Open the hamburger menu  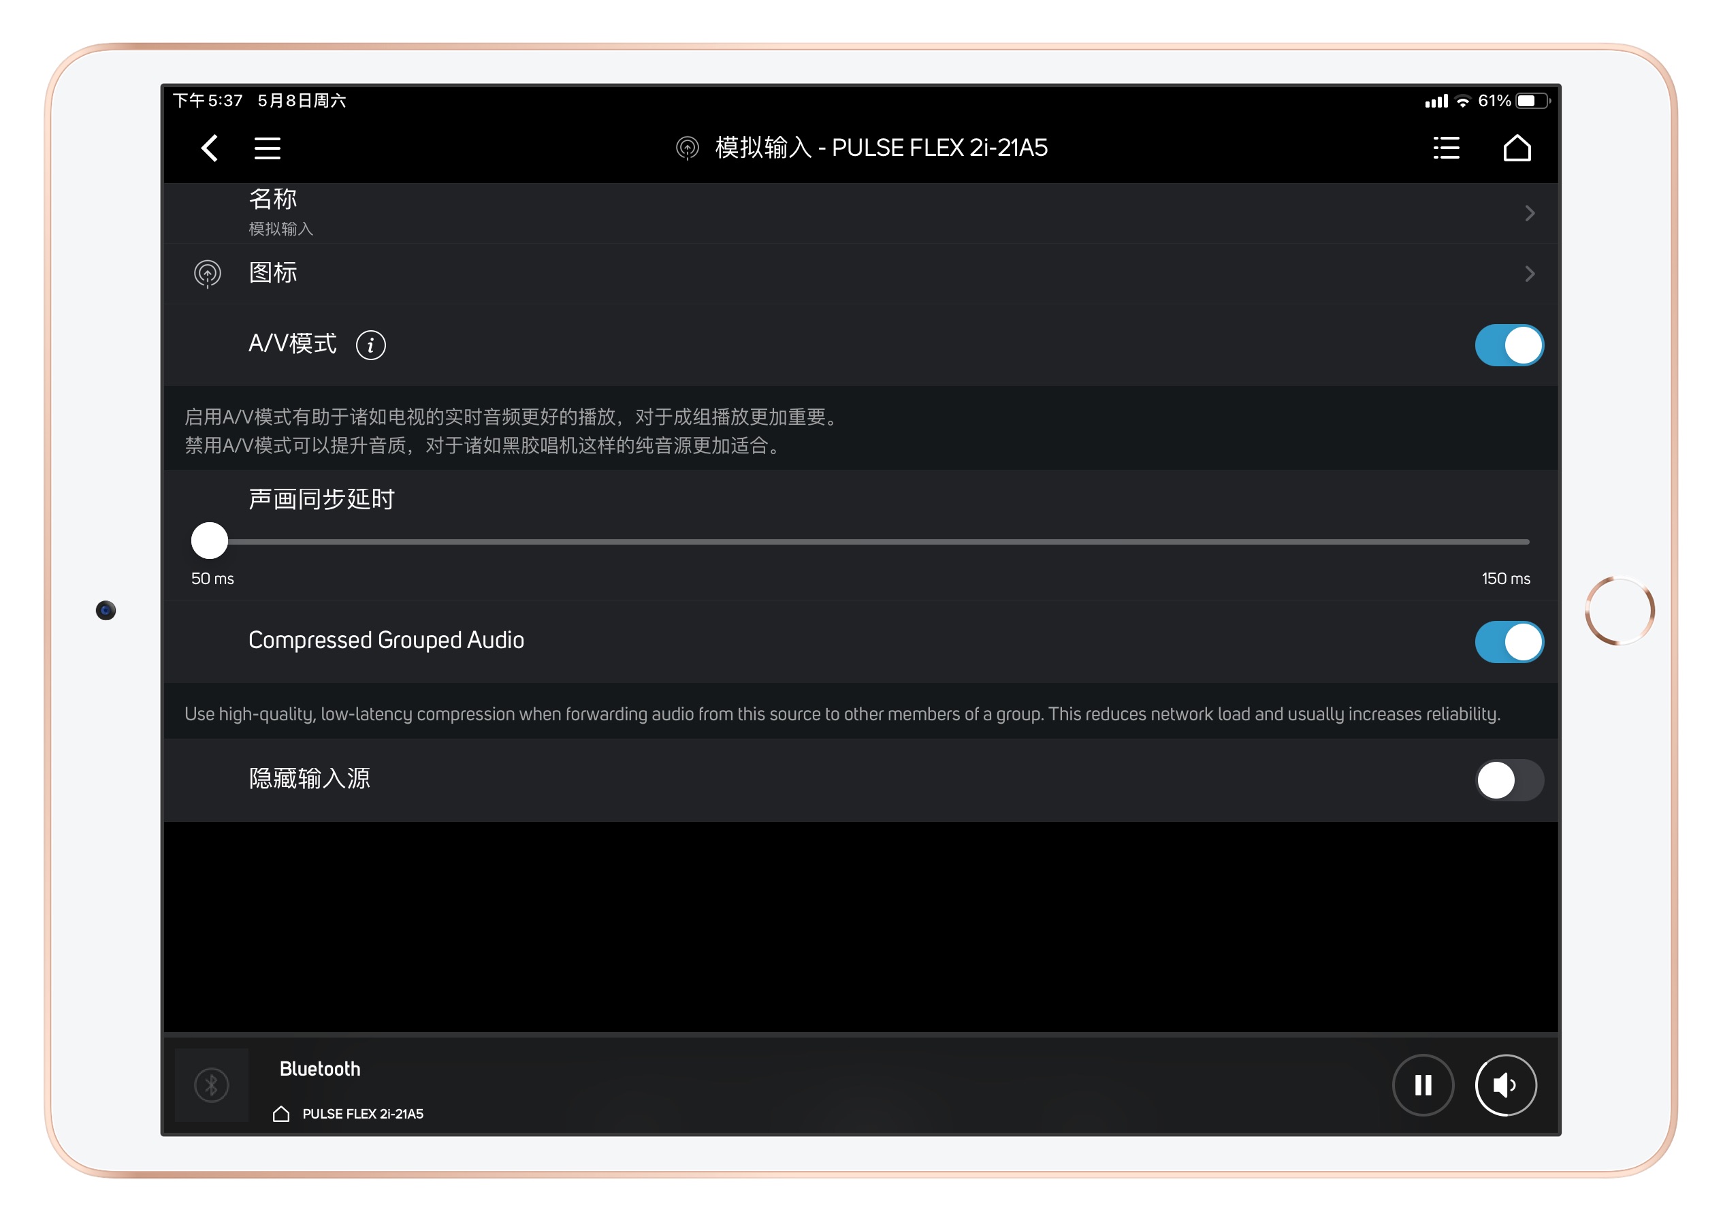268,148
